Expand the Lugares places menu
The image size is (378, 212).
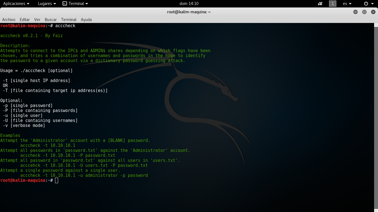pos(47,4)
